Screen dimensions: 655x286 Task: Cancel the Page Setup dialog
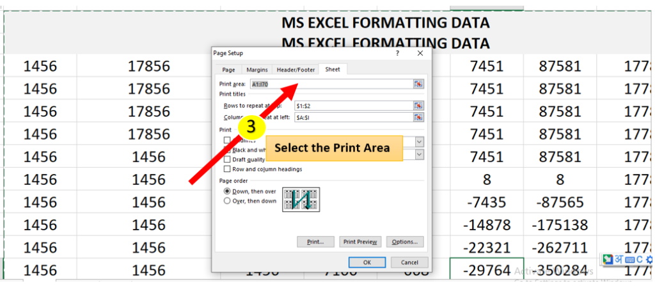tap(409, 262)
